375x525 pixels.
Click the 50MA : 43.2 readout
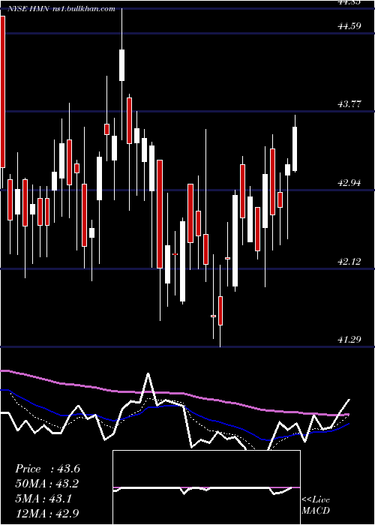pyautogui.click(x=47, y=484)
